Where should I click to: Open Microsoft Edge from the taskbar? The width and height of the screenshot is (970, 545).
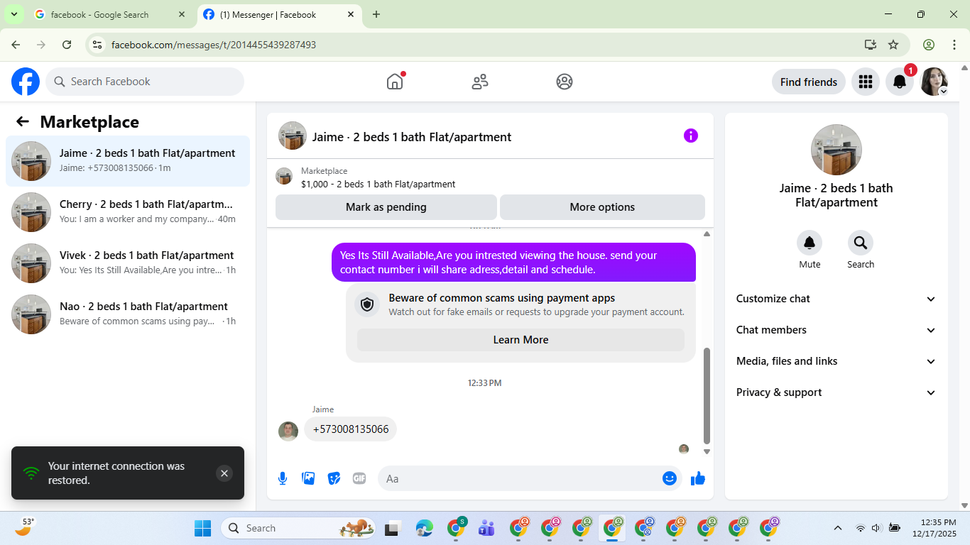425,528
